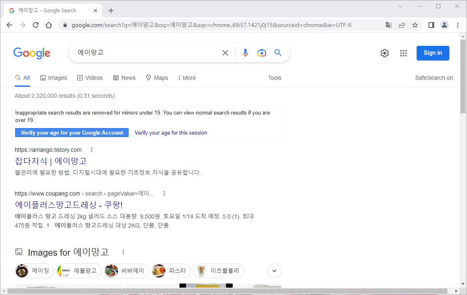The image size is (467, 295).
Task: Share this page with the share icon
Action: pos(402,25)
